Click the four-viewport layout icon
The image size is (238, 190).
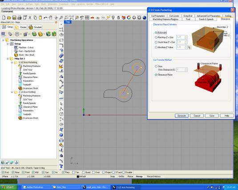[x=87, y=18]
